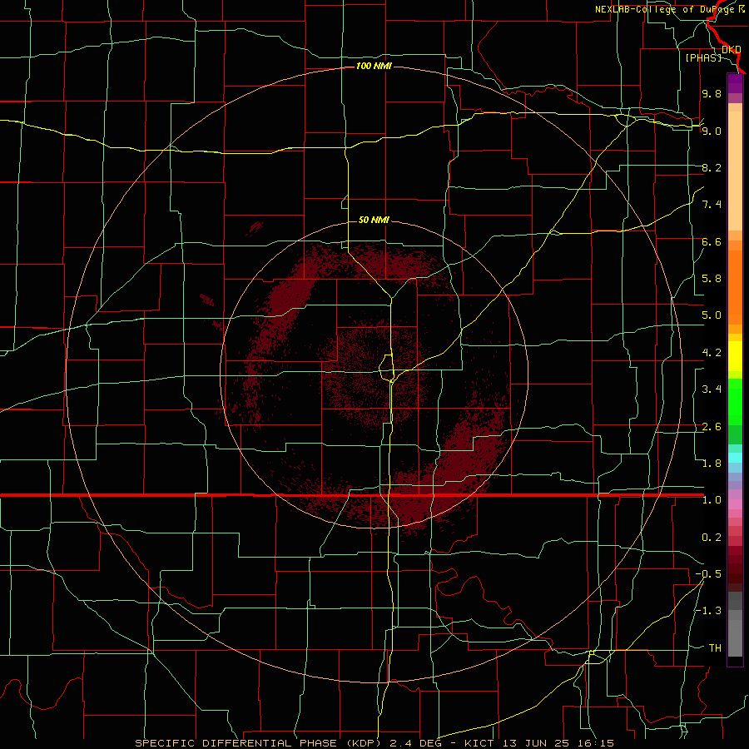Click the KICT radar site identifier
The height and width of the screenshot is (749, 749).
point(479,743)
